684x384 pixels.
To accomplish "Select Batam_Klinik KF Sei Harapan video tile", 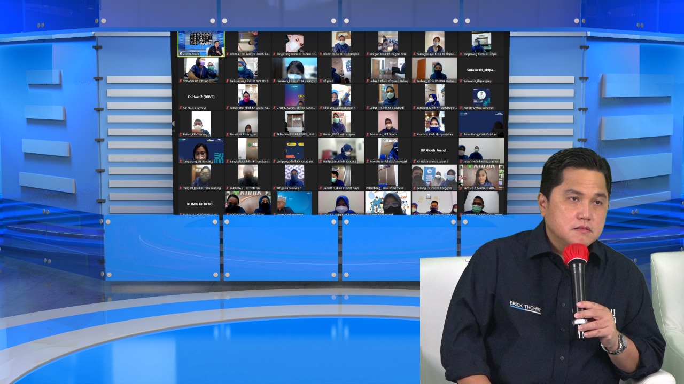I will tap(341, 44).
